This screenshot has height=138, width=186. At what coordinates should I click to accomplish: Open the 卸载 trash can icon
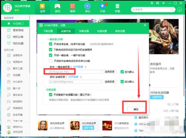(x=117, y=8)
